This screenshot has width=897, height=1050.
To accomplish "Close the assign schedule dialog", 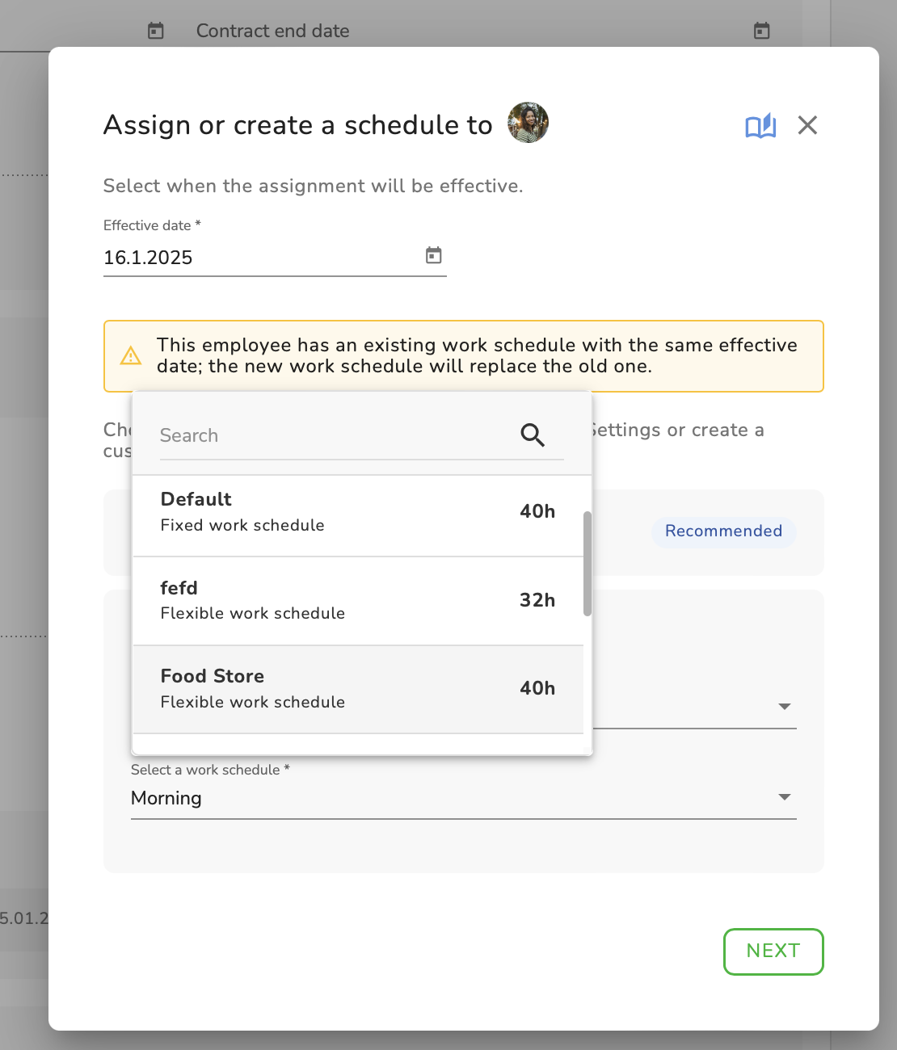I will [x=807, y=125].
